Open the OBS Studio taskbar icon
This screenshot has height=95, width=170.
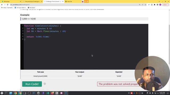29,93
